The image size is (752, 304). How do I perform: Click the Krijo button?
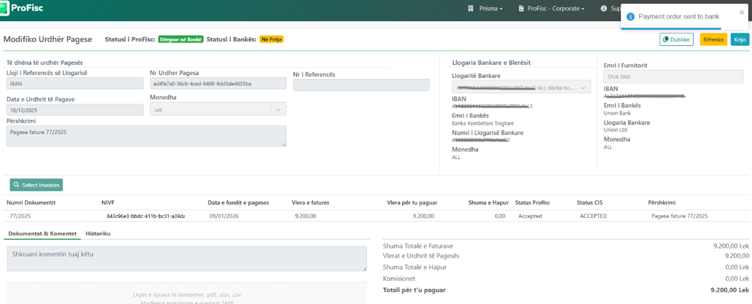739,40
